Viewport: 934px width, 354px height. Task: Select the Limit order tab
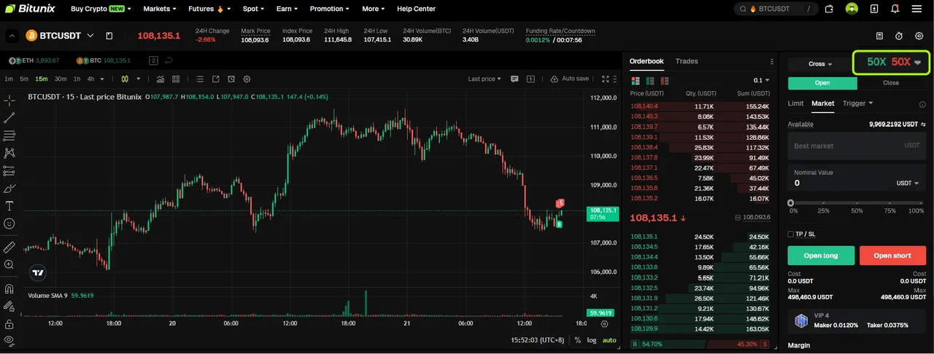[x=795, y=103]
